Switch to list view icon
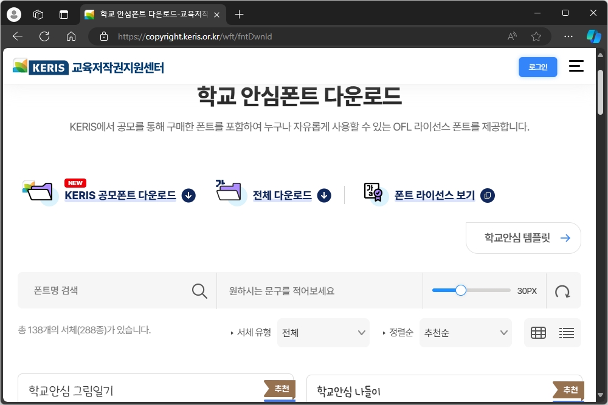Screen dimensions: 608x405 tap(567, 333)
